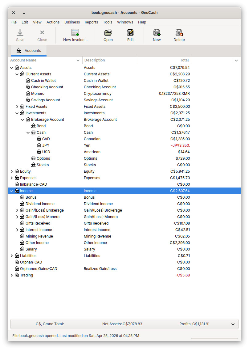Collapse the Income account tree
Screen dimensions: 249x350
click(12, 191)
